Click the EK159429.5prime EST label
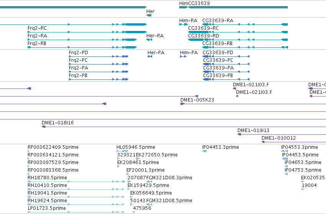Viewport: 326px width, 214px height. pos(148,185)
